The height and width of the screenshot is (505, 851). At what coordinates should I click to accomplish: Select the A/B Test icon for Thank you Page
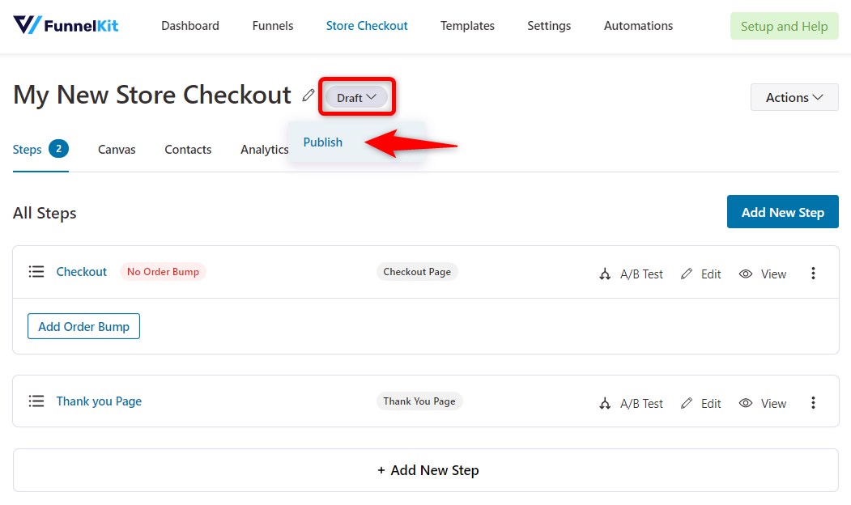pyautogui.click(x=606, y=403)
